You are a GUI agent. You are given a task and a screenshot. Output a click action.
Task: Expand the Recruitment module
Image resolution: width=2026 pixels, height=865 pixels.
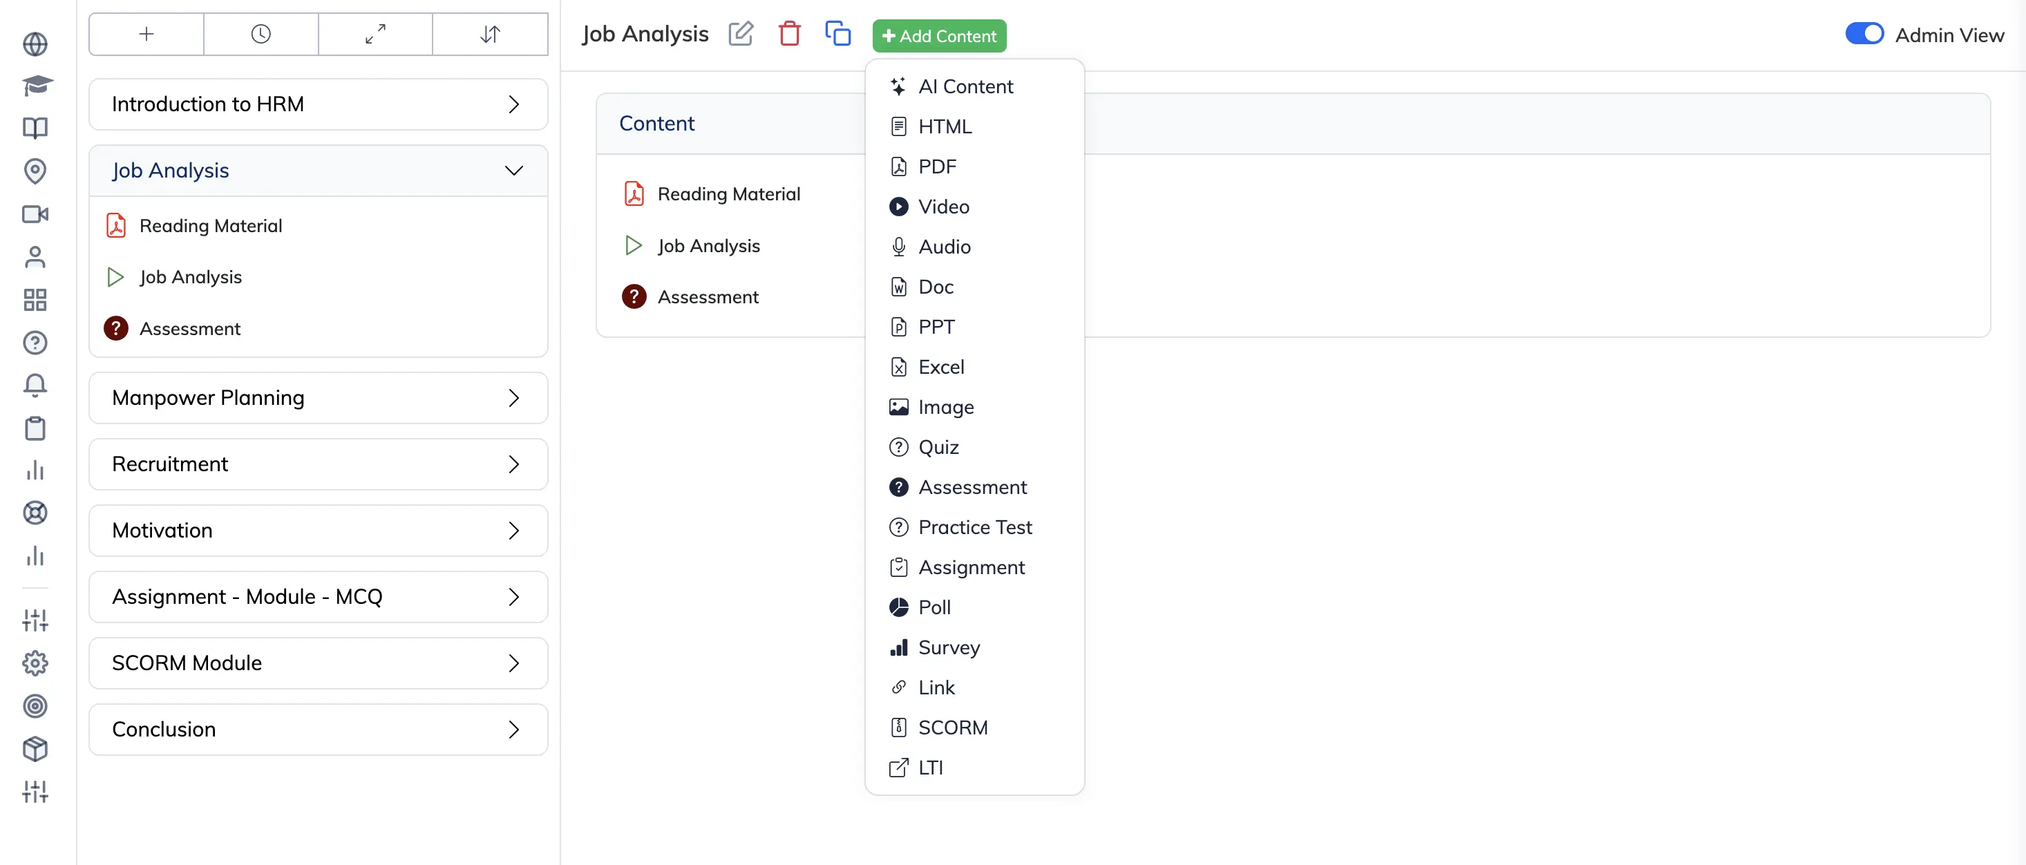pyautogui.click(x=319, y=464)
